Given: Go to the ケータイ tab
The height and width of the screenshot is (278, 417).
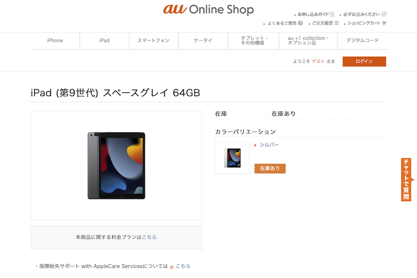Looking at the screenshot, I should pos(203,41).
